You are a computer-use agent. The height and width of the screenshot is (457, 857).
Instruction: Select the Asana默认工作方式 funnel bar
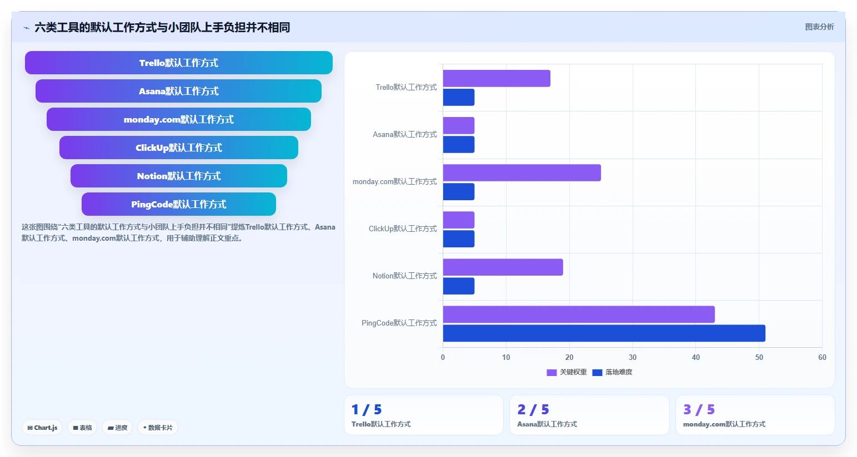[x=179, y=91]
